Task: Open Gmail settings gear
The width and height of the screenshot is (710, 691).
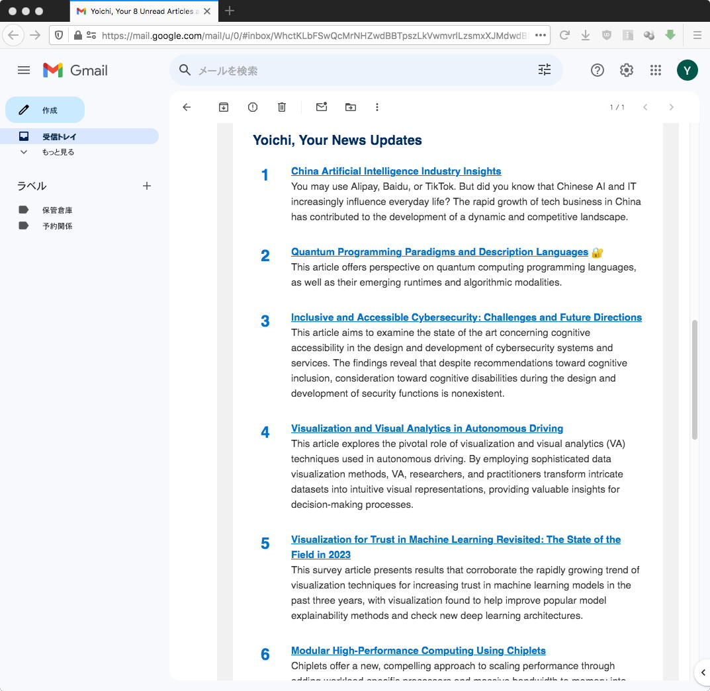Action: point(626,70)
